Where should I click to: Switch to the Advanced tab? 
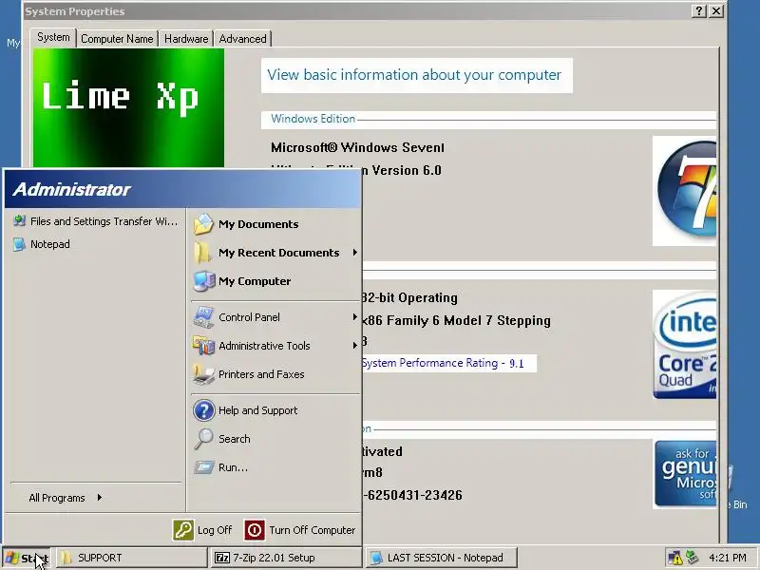coord(242,39)
